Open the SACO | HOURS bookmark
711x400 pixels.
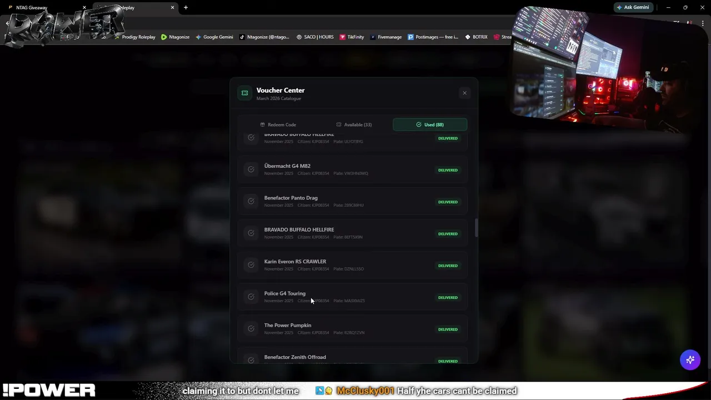tap(315, 37)
